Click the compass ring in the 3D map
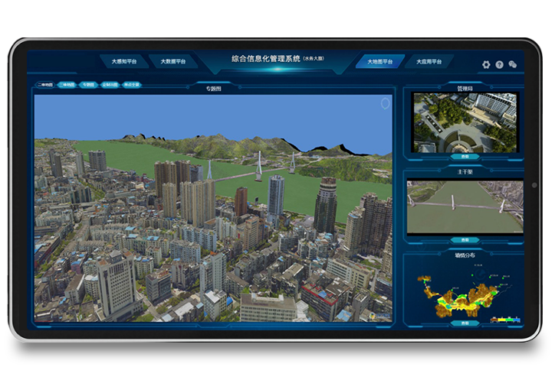555x380 pixels. point(385,103)
